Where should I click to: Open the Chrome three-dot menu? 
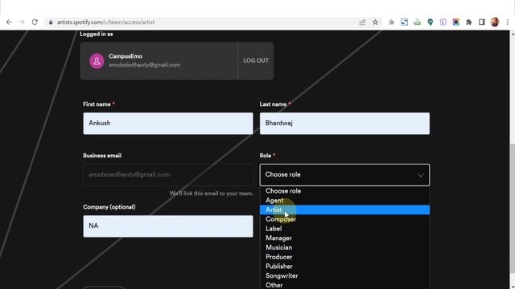point(508,22)
